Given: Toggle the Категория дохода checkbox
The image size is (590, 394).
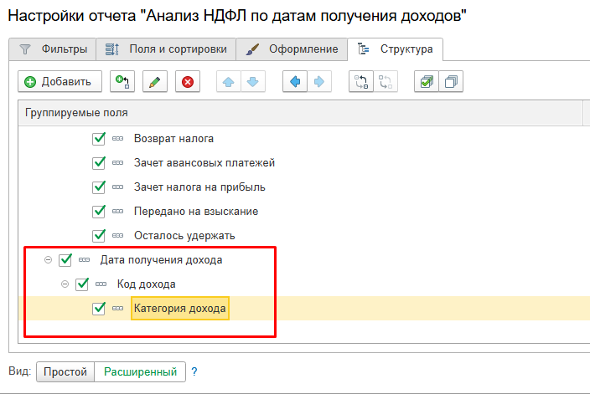Looking at the screenshot, I should click(x=99, y=309).
